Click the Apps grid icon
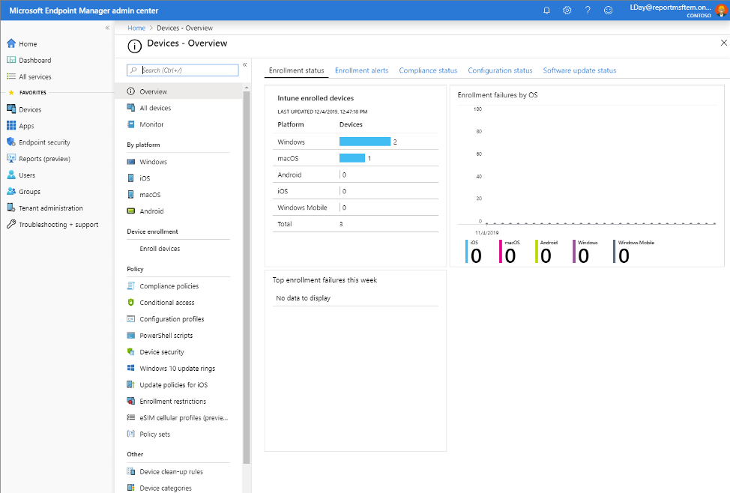The image size is (730, 493). tap(11, 126)
